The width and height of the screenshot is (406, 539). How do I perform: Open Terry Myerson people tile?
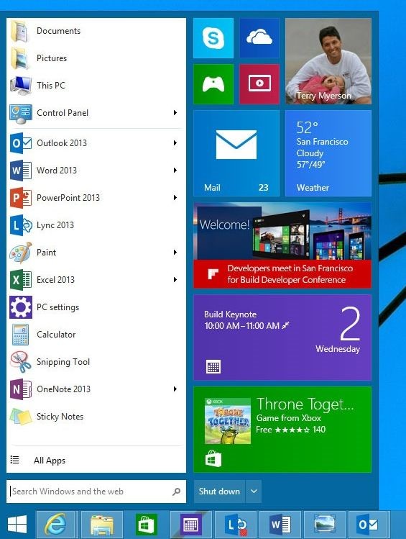(x=328, y=61)
